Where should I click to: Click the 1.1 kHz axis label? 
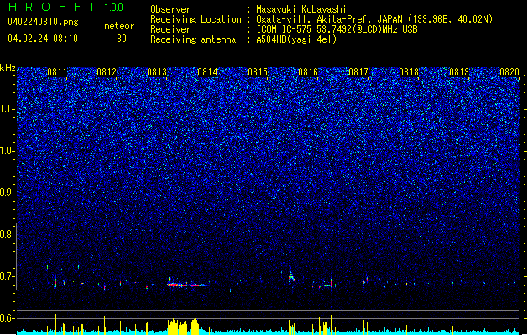pyautogui.click(x=8, y=109)
